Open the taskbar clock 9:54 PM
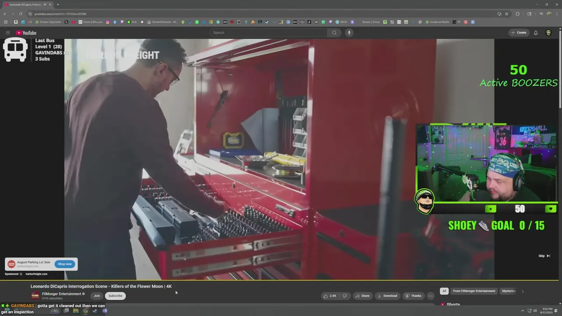 [547, 311]
